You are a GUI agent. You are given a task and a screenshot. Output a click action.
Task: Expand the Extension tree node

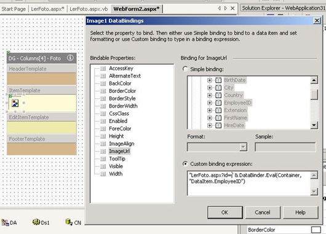(210, 111)
